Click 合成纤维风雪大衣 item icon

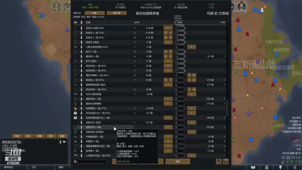pos(75,117)
